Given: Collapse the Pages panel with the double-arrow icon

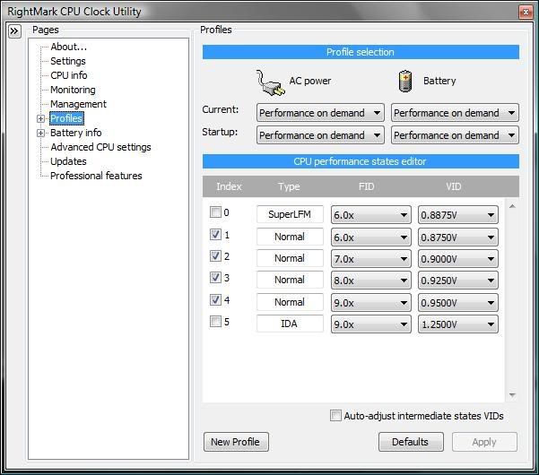Looking at the screenshot, I should point(14,31).
